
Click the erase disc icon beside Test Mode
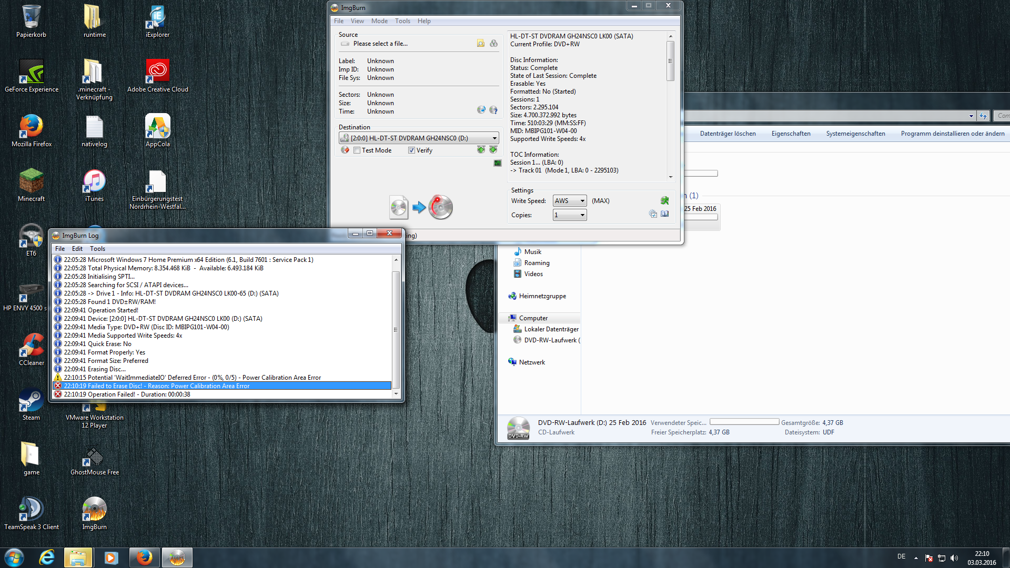point(345,150)
